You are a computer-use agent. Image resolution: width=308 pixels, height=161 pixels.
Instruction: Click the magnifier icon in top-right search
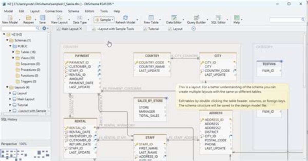click(x=303, y=20)
